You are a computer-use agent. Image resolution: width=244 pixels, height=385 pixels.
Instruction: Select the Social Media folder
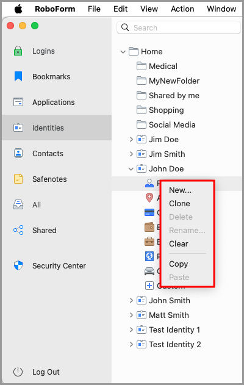point(172,124)
